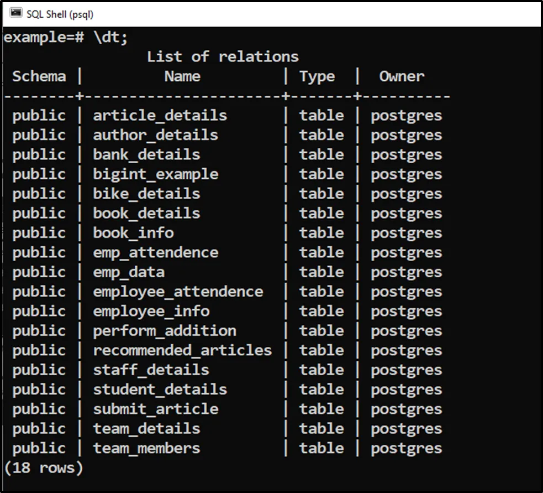
Task: Click the emp_attendence table entry
Action: pos(155,252)
